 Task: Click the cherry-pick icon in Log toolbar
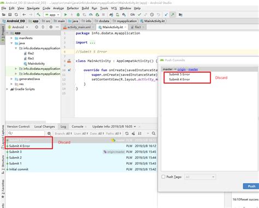tap(133, 134)
